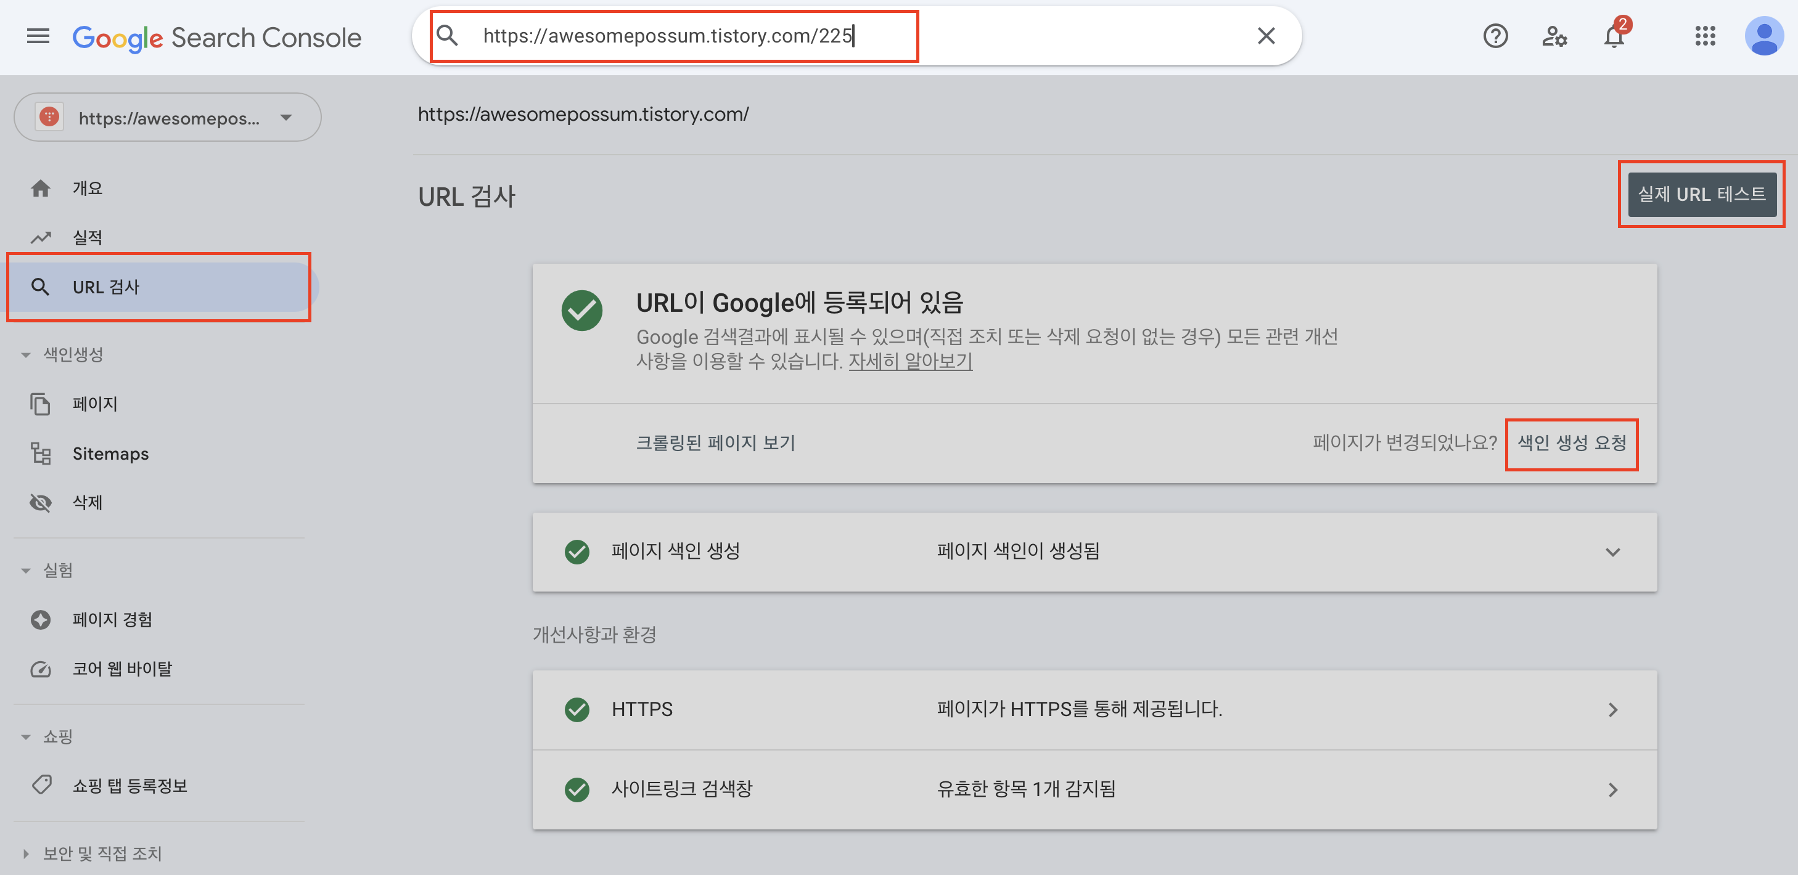Click the 삭제 crossed-eye icon
The image size is (1798, 875).
[x=41, y=502]
